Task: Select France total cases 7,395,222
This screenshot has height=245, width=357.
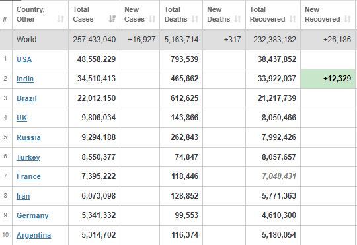Action: [99, 176]
